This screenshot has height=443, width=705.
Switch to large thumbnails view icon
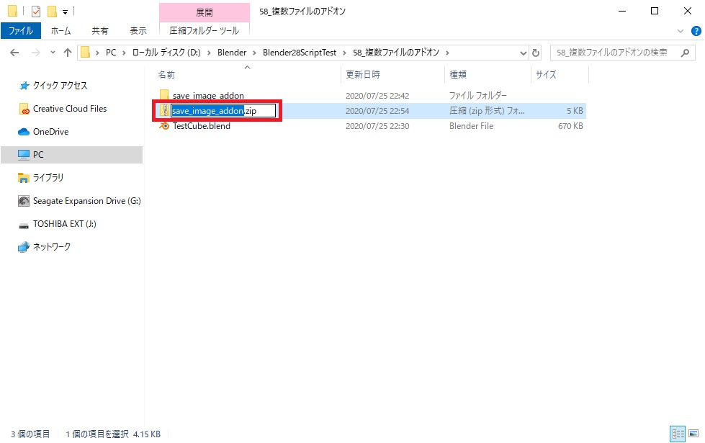pyautogui.click(x=693, y=434)
